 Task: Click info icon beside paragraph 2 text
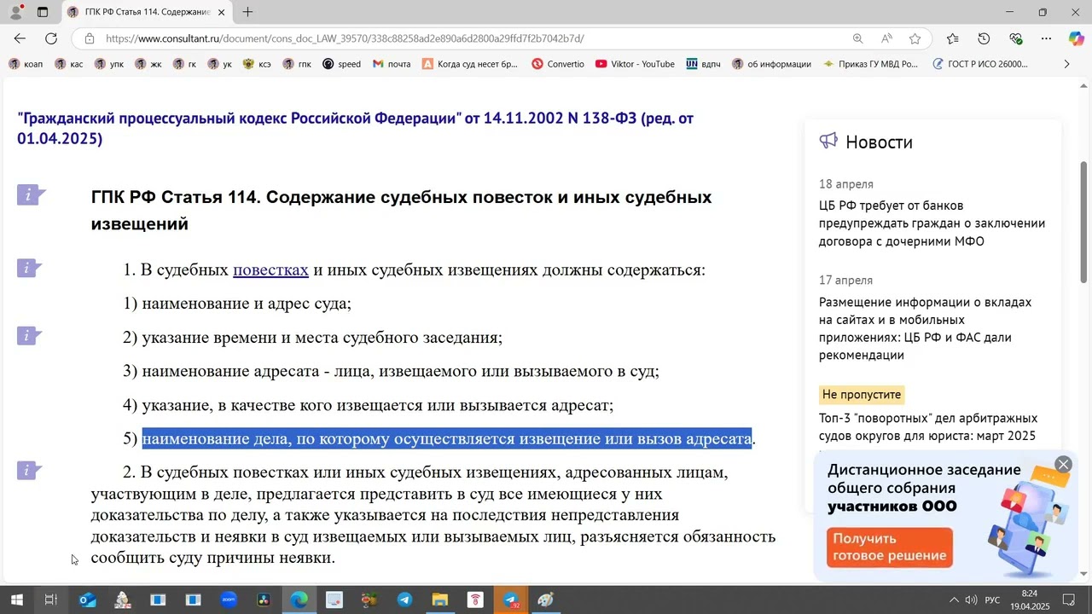(29, 470)
